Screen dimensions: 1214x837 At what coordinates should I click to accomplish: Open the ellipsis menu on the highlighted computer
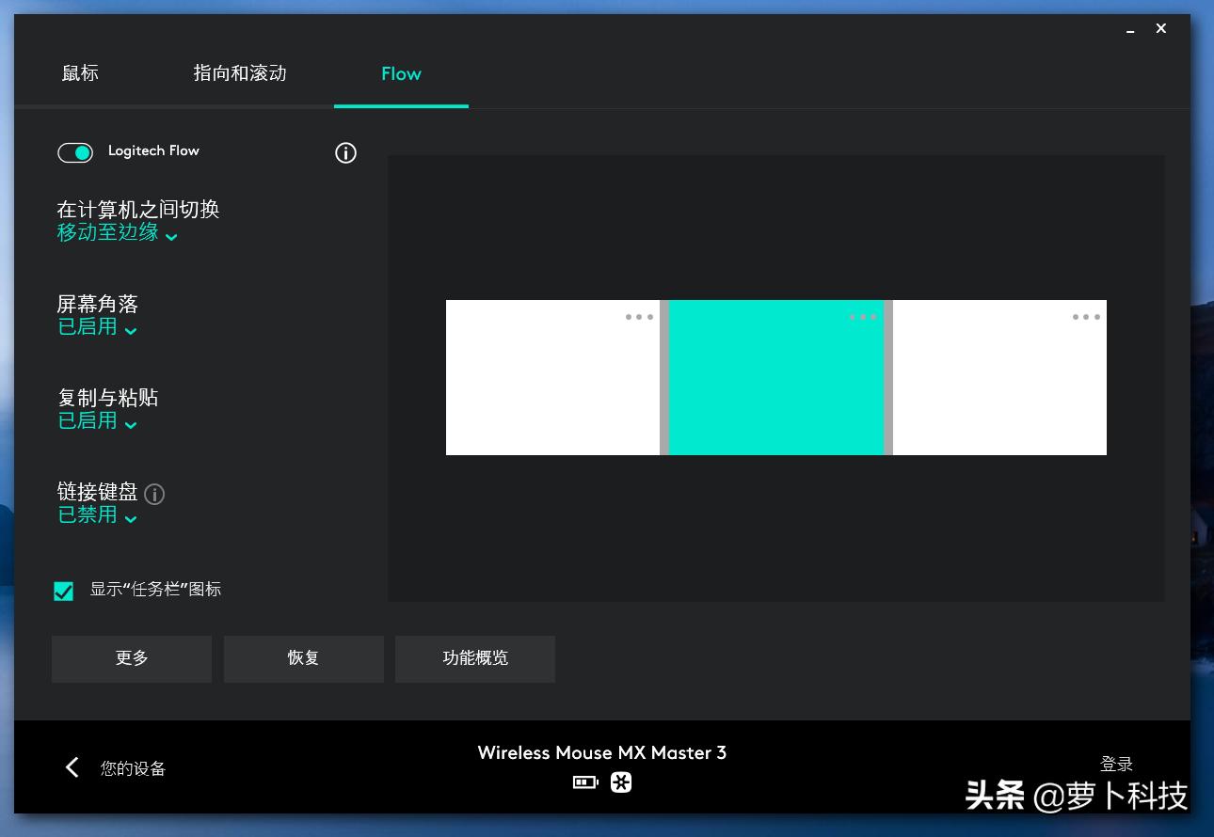click(x=862, y=317)
